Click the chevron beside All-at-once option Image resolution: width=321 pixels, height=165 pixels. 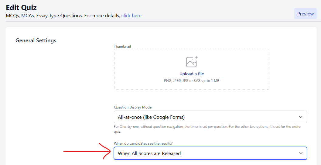pos(301,117)
